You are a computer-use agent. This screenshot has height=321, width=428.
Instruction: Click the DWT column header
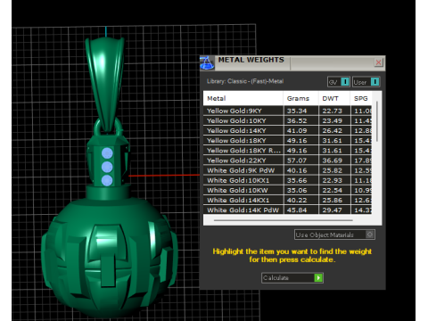pos(334,98)
